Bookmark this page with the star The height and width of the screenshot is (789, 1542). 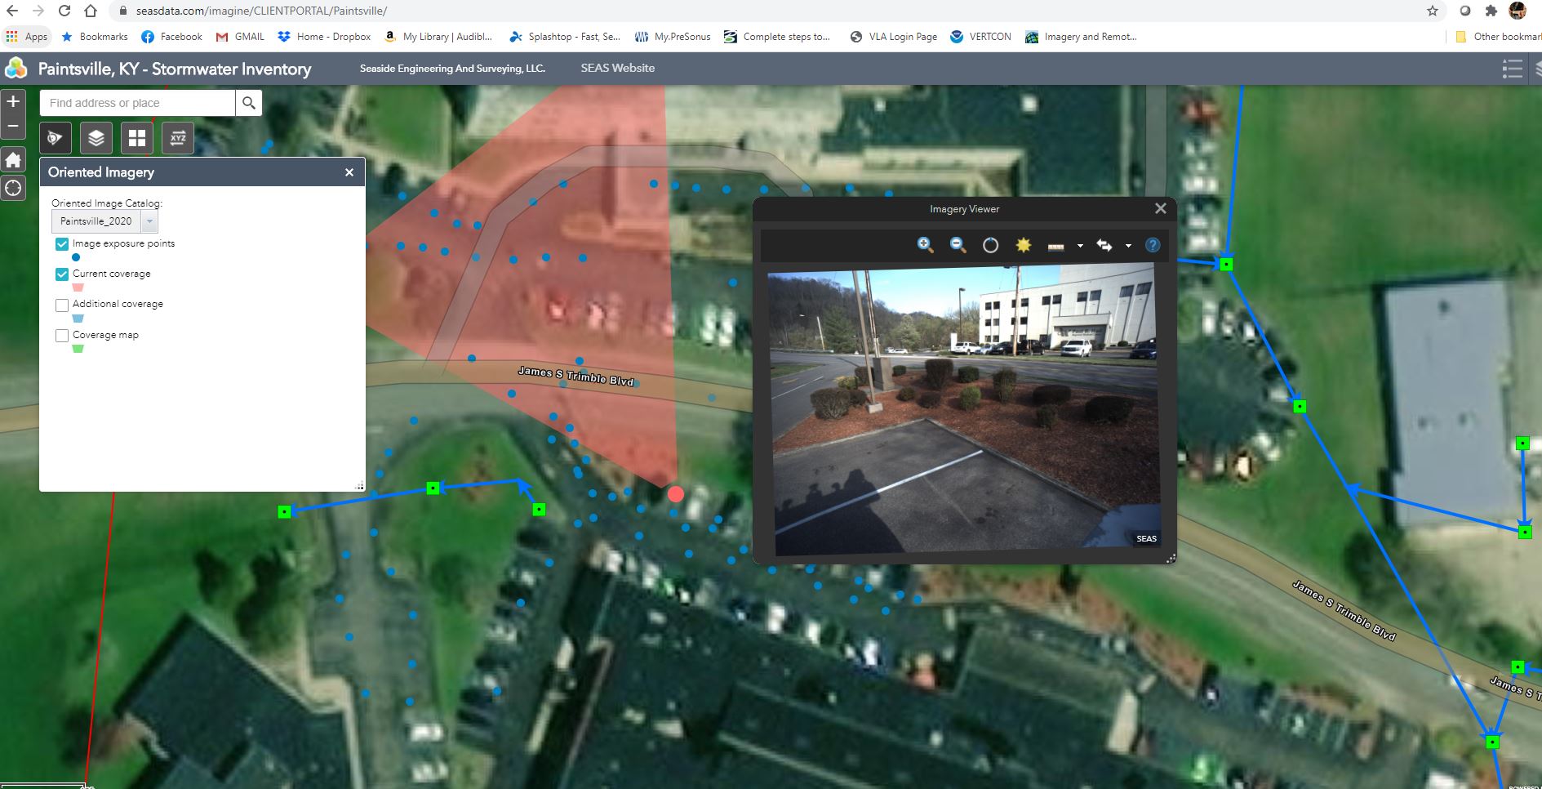(x=1433, y=11)
